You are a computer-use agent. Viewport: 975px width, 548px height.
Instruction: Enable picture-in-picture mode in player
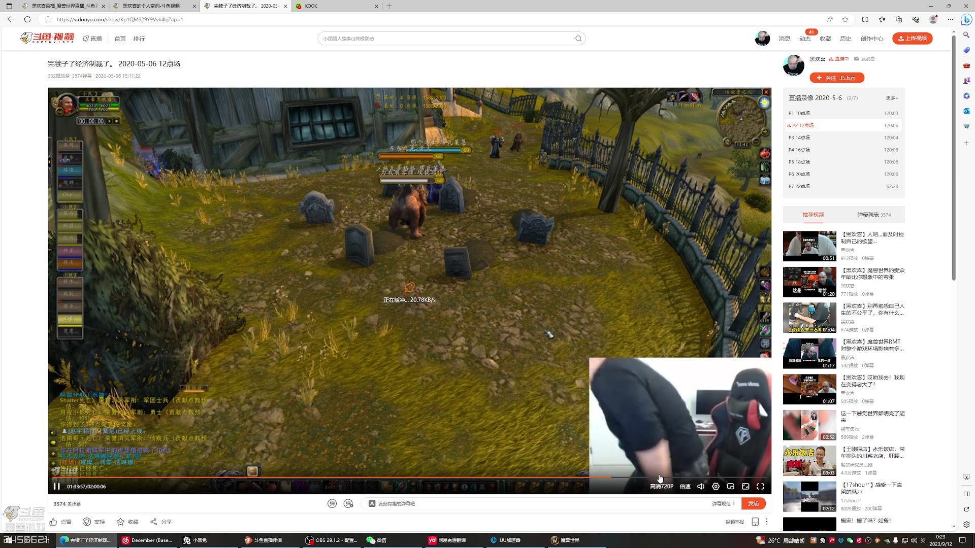click(x=731, y=486)
